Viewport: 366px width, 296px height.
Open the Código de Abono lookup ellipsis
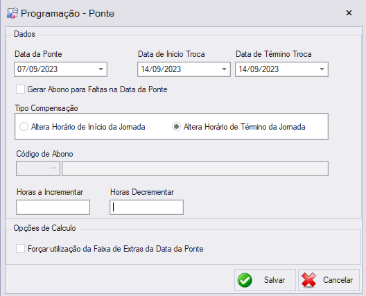click(x=53, y=168)
